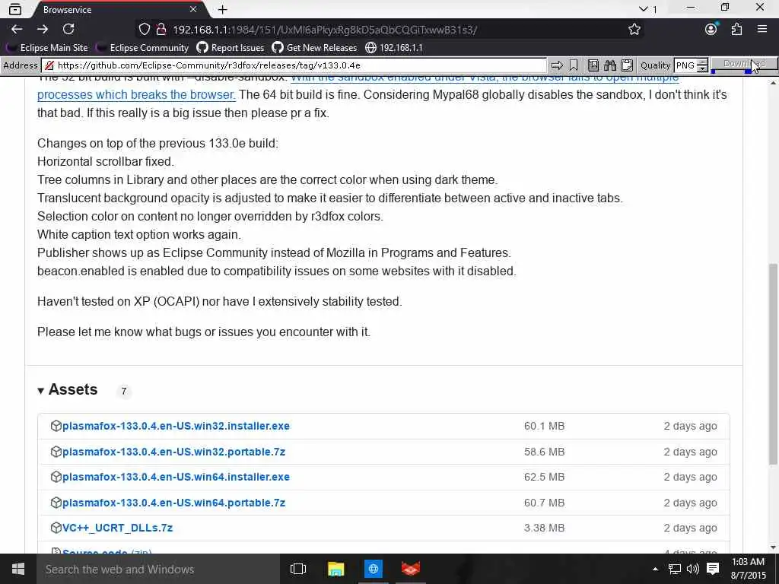This screenshot has width=779, height=584.
Task: Open Eclipse Community bookmark
Action: [x=143, y=48]
